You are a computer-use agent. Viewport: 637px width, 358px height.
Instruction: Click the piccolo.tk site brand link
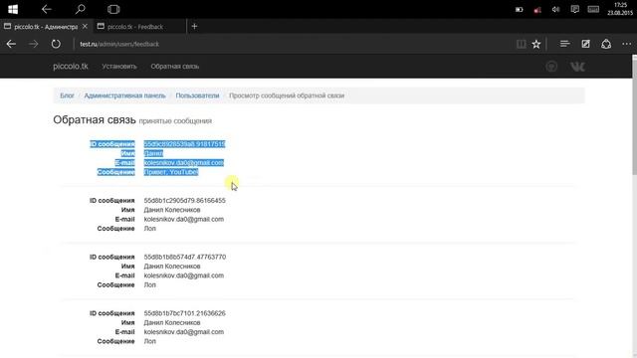click(71, 67)
